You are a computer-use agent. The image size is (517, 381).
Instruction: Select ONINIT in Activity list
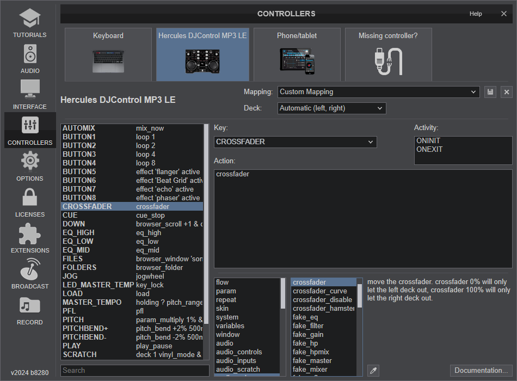point(463,141)
